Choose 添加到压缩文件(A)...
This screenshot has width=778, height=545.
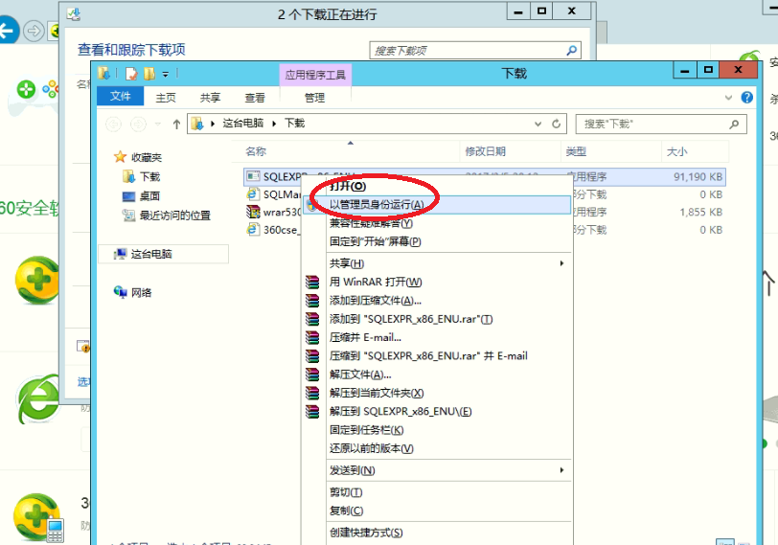[376, 301]
